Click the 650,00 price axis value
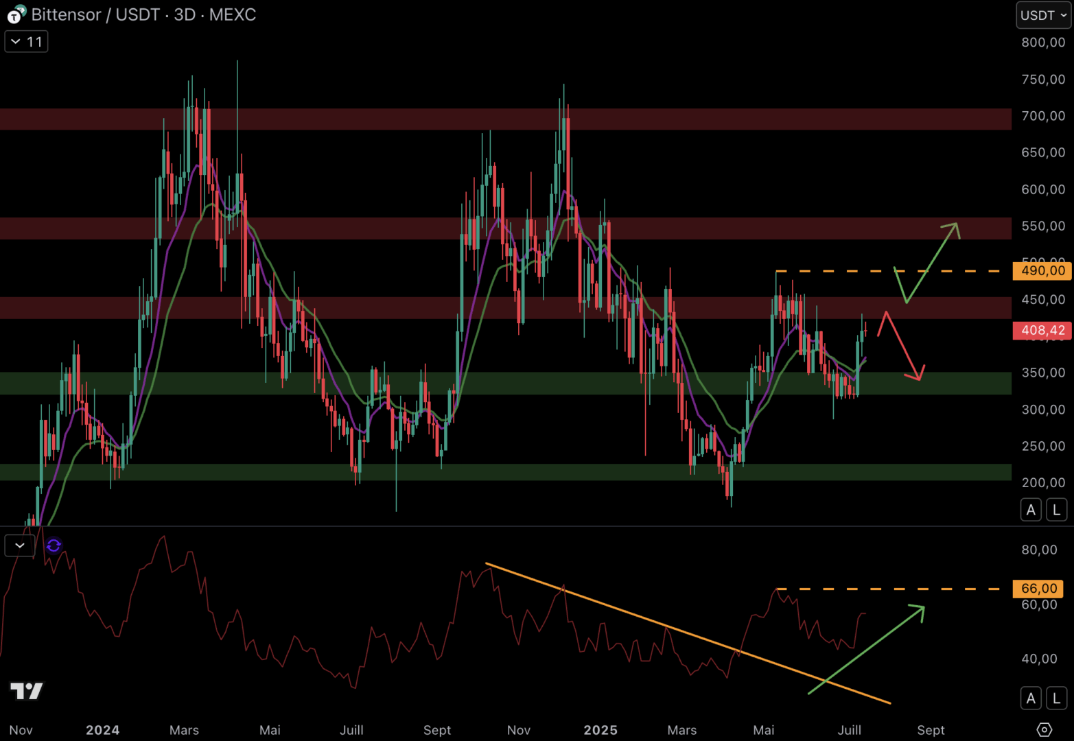The height and width of the screenshot is (741, 1074). click(x=1043, y=152)
